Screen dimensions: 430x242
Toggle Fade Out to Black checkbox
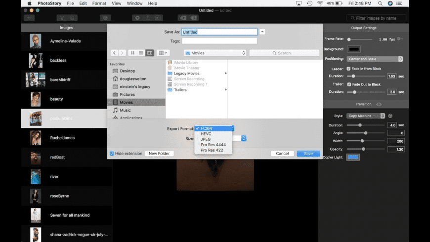(x=349, y=84)
